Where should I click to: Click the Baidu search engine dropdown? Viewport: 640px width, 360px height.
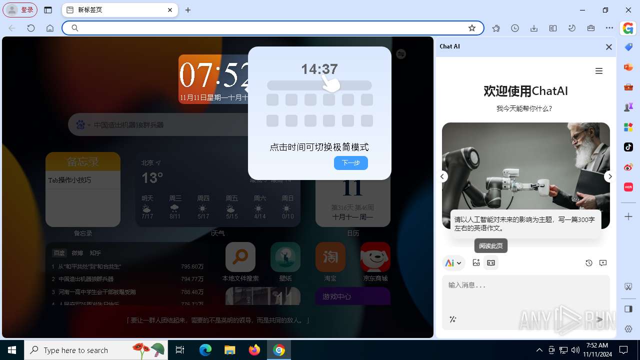(x=82, y=124)
